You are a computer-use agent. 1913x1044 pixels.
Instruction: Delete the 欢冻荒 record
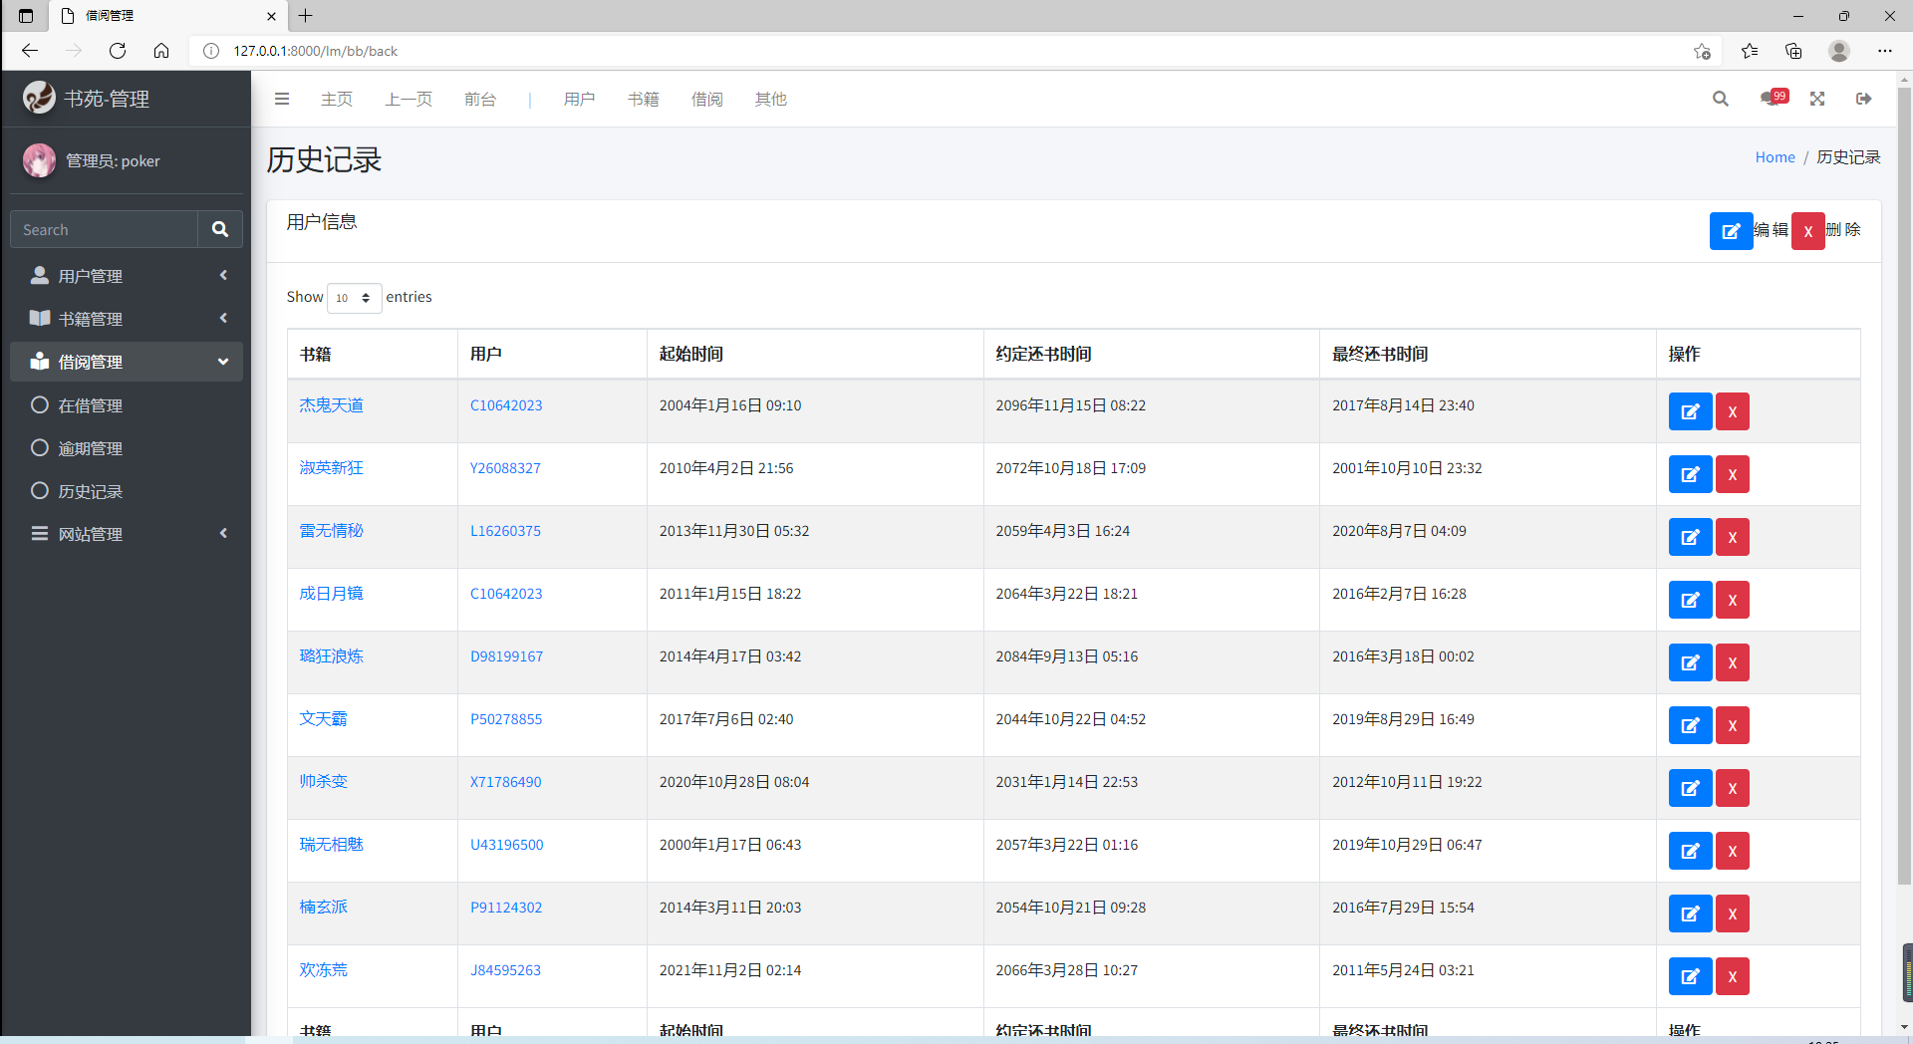tap(1732, 976)
